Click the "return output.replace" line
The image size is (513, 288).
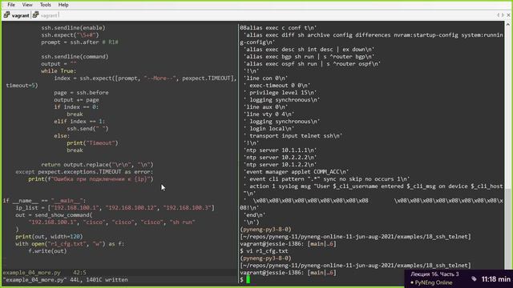(97, 165)
